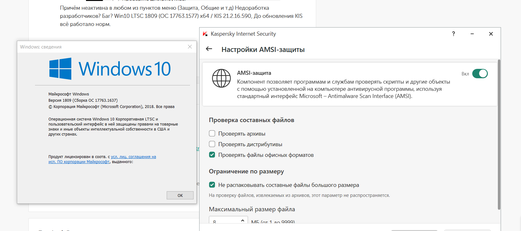The width and height of the screenshot is (521, 231).
Task: Close the Windows: сведения dialog
Action: click(x=190, y=47)
